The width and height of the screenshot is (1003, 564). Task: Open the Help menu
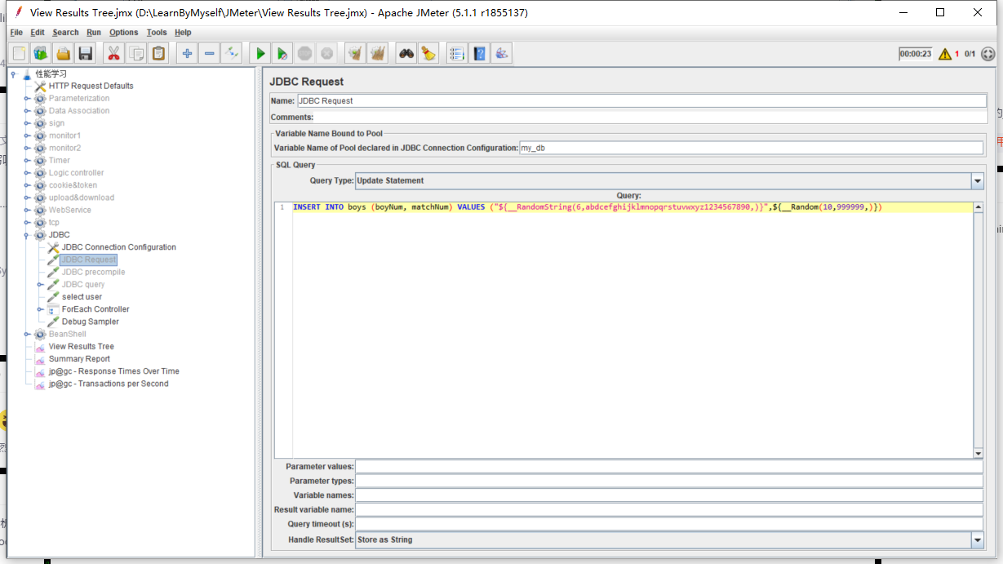coord(183,33)
